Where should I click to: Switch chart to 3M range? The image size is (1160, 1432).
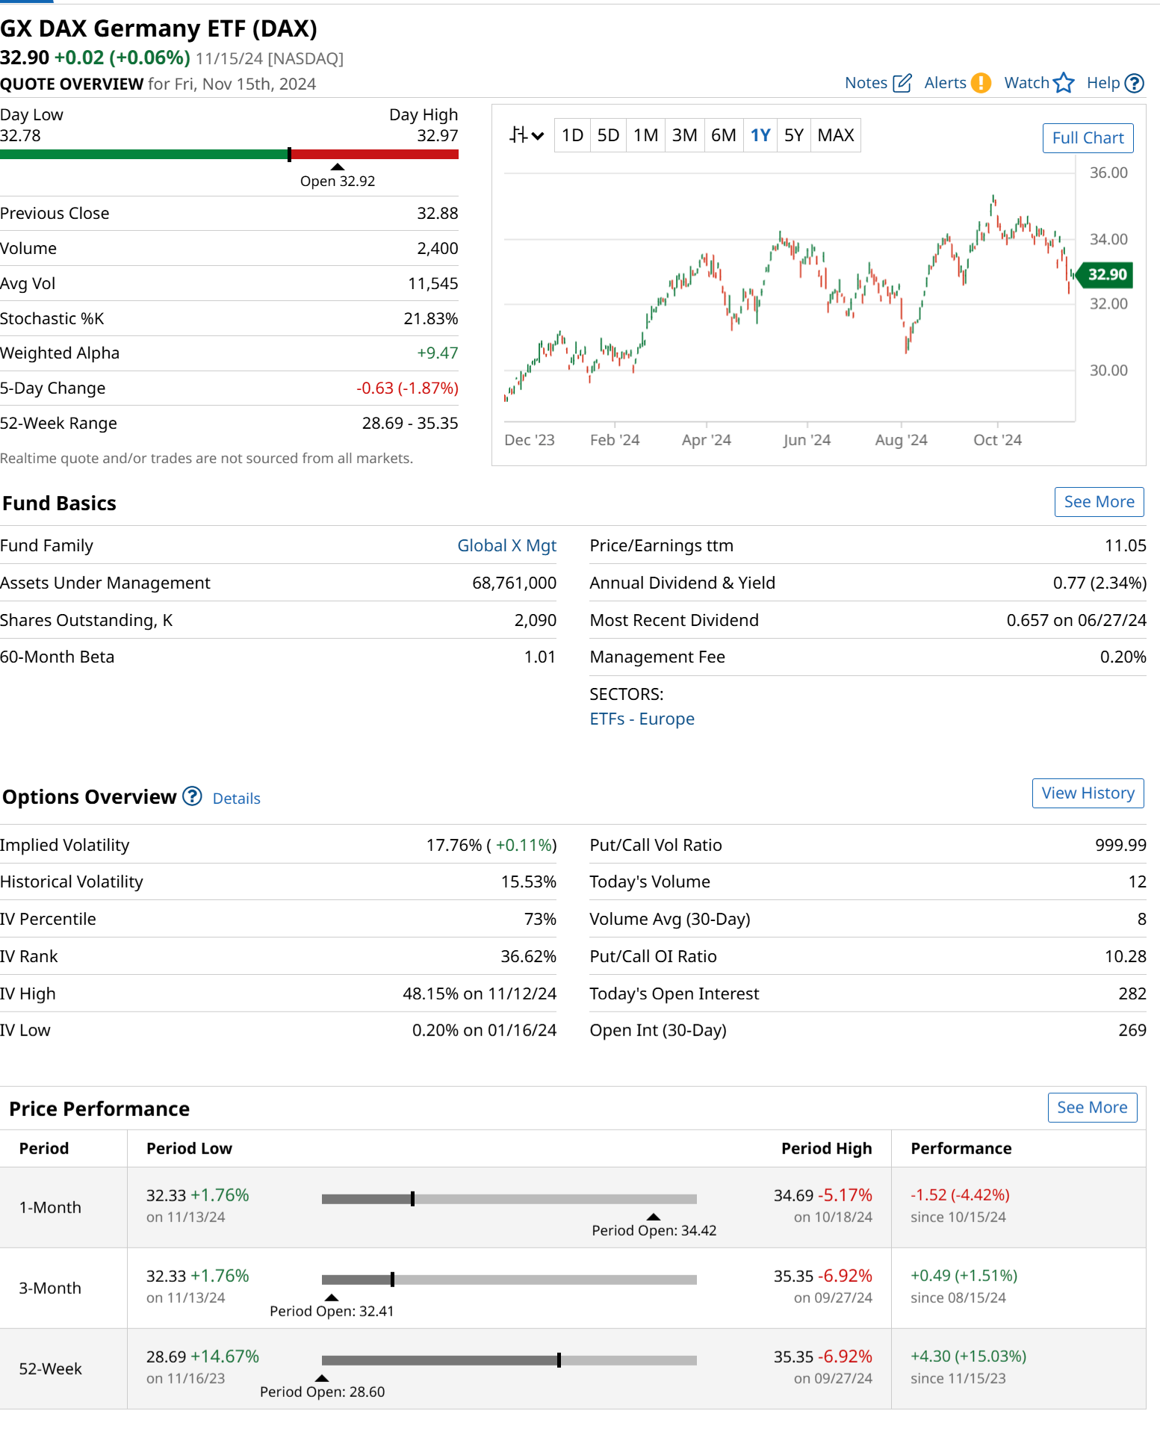pos(684,135)
